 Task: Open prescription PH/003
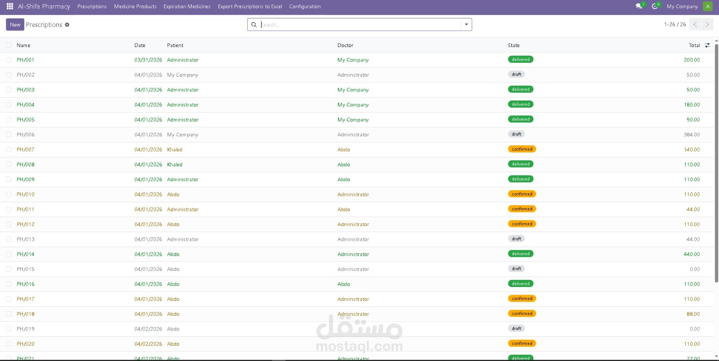tap(26, 90)
